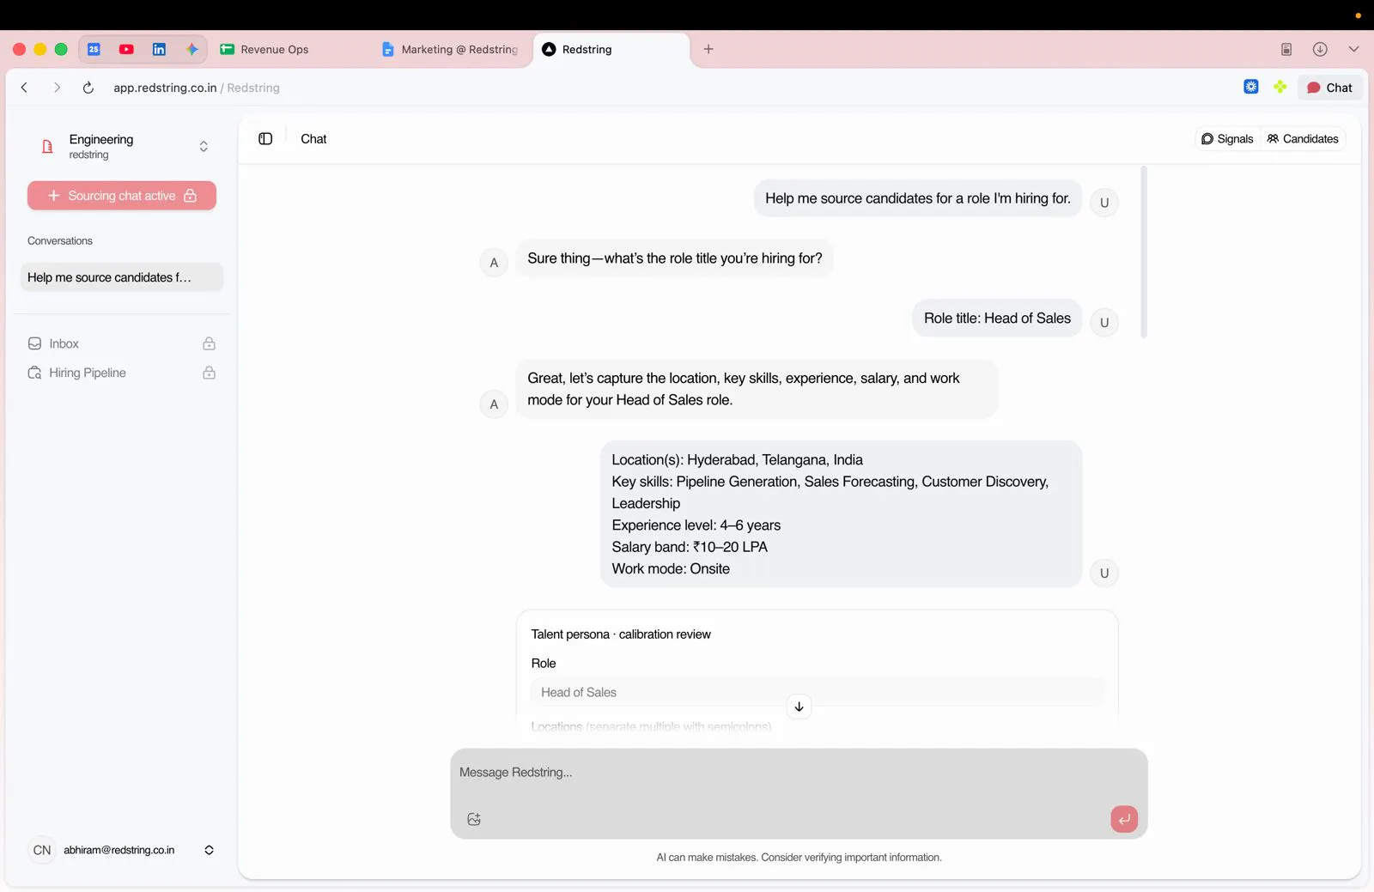1374x892 pixels.
Task: Open the pinned Google Calendar tab
Action: [x=94, y=49]
